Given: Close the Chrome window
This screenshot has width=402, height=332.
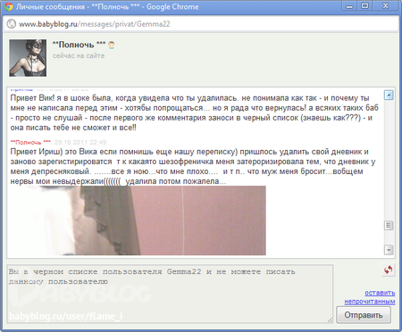Looking at the screenshot, I should point(386,6).
